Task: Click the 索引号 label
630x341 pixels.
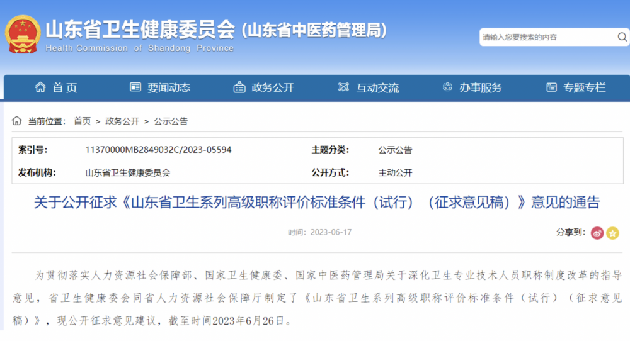Action: [33, 150]
